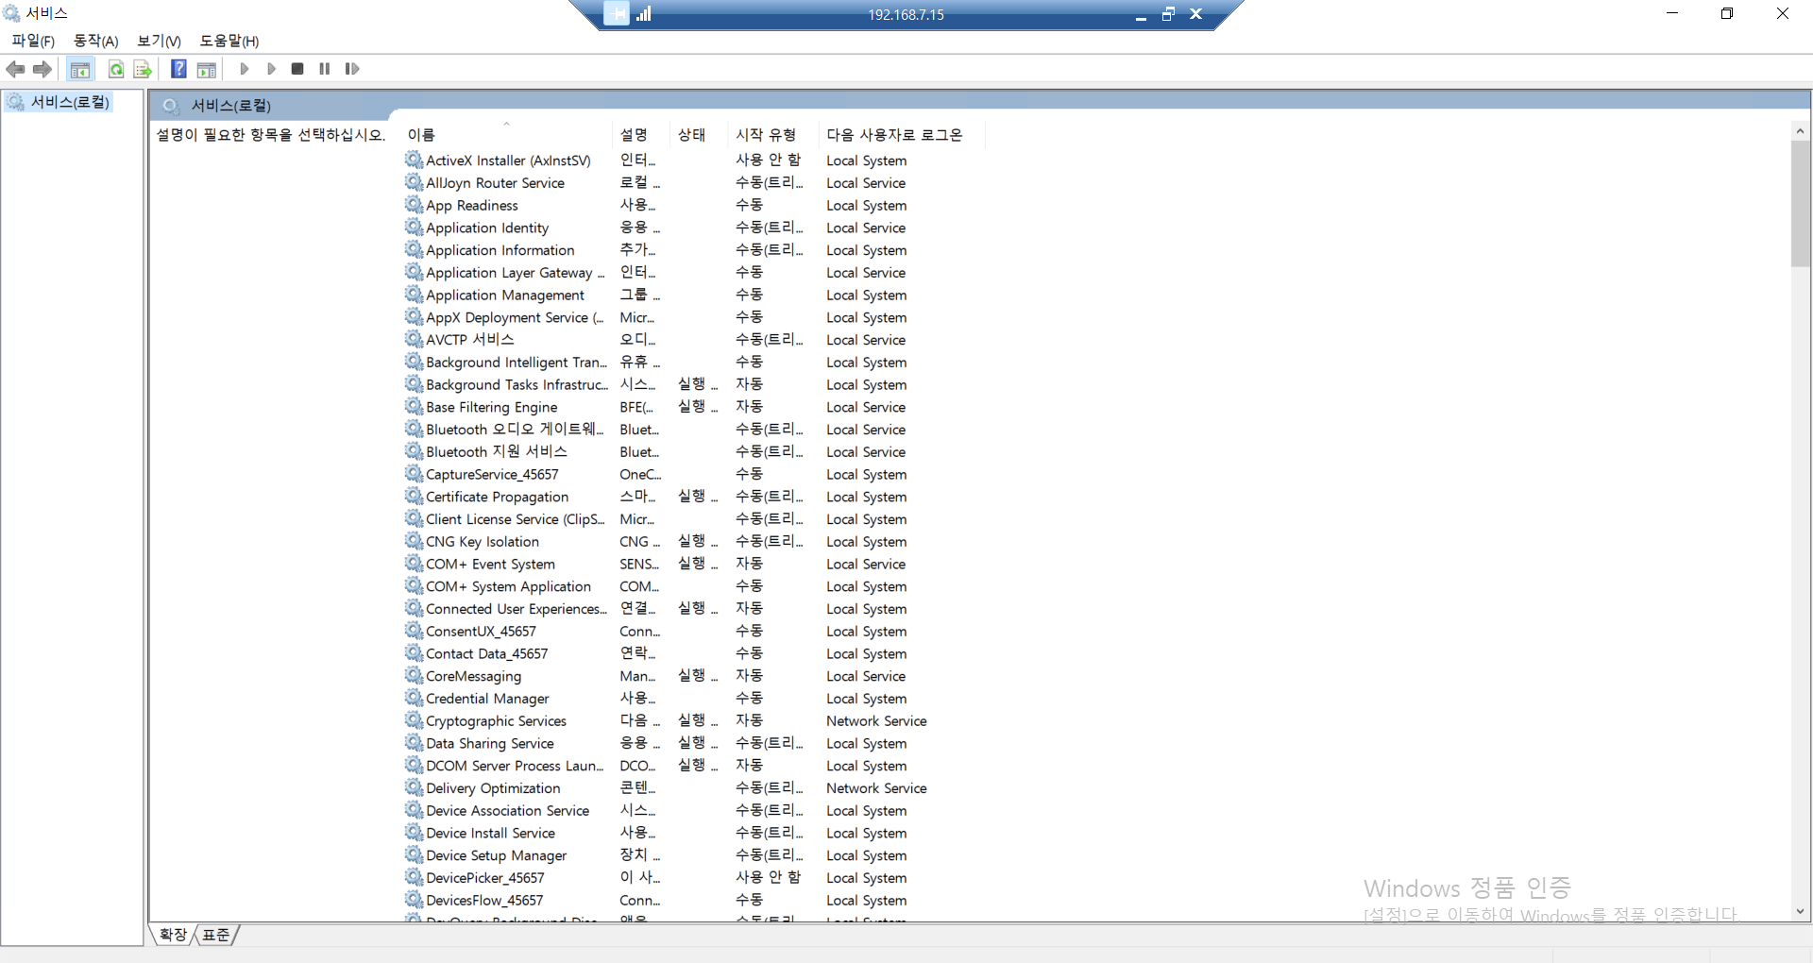This screenshot has height=963, width=1813.
Task: Switch to the 표준 tab
Action: (216, 935)
